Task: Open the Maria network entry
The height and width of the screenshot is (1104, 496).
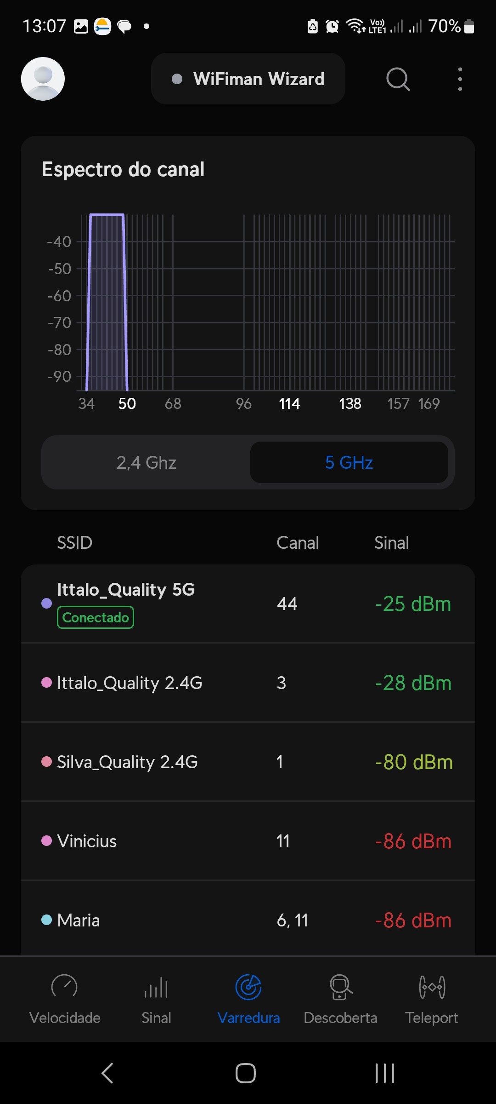Action: tap(248, 920)
